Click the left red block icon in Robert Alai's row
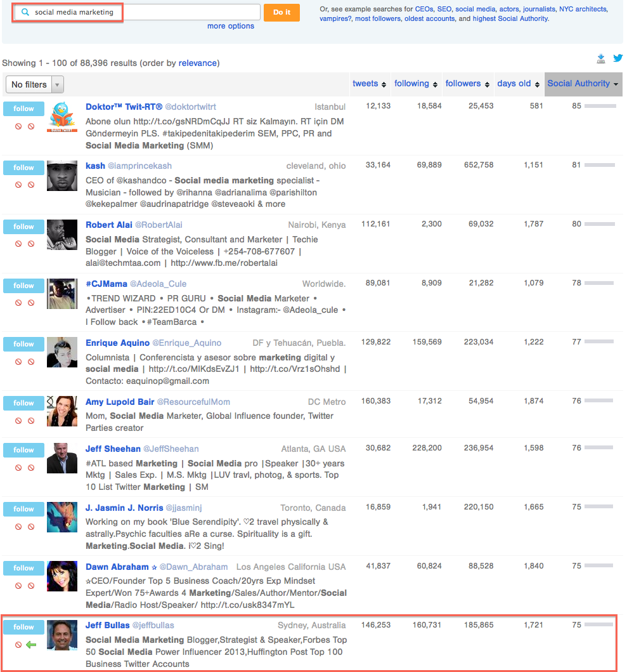Screen dimensions: 627x672 18,244
